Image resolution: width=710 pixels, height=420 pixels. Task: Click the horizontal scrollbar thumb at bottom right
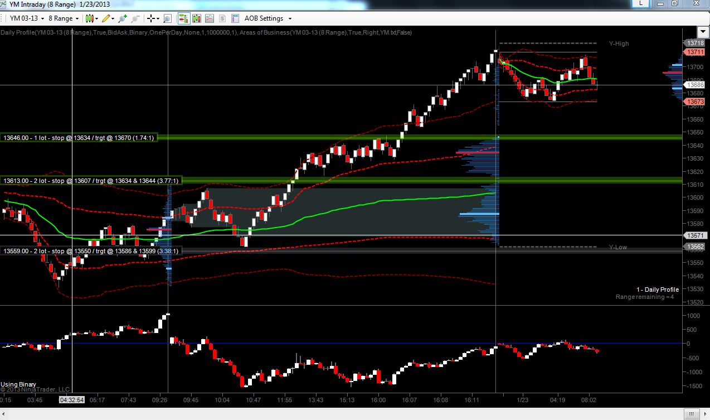pyautogui.click(x=692, y=413)
